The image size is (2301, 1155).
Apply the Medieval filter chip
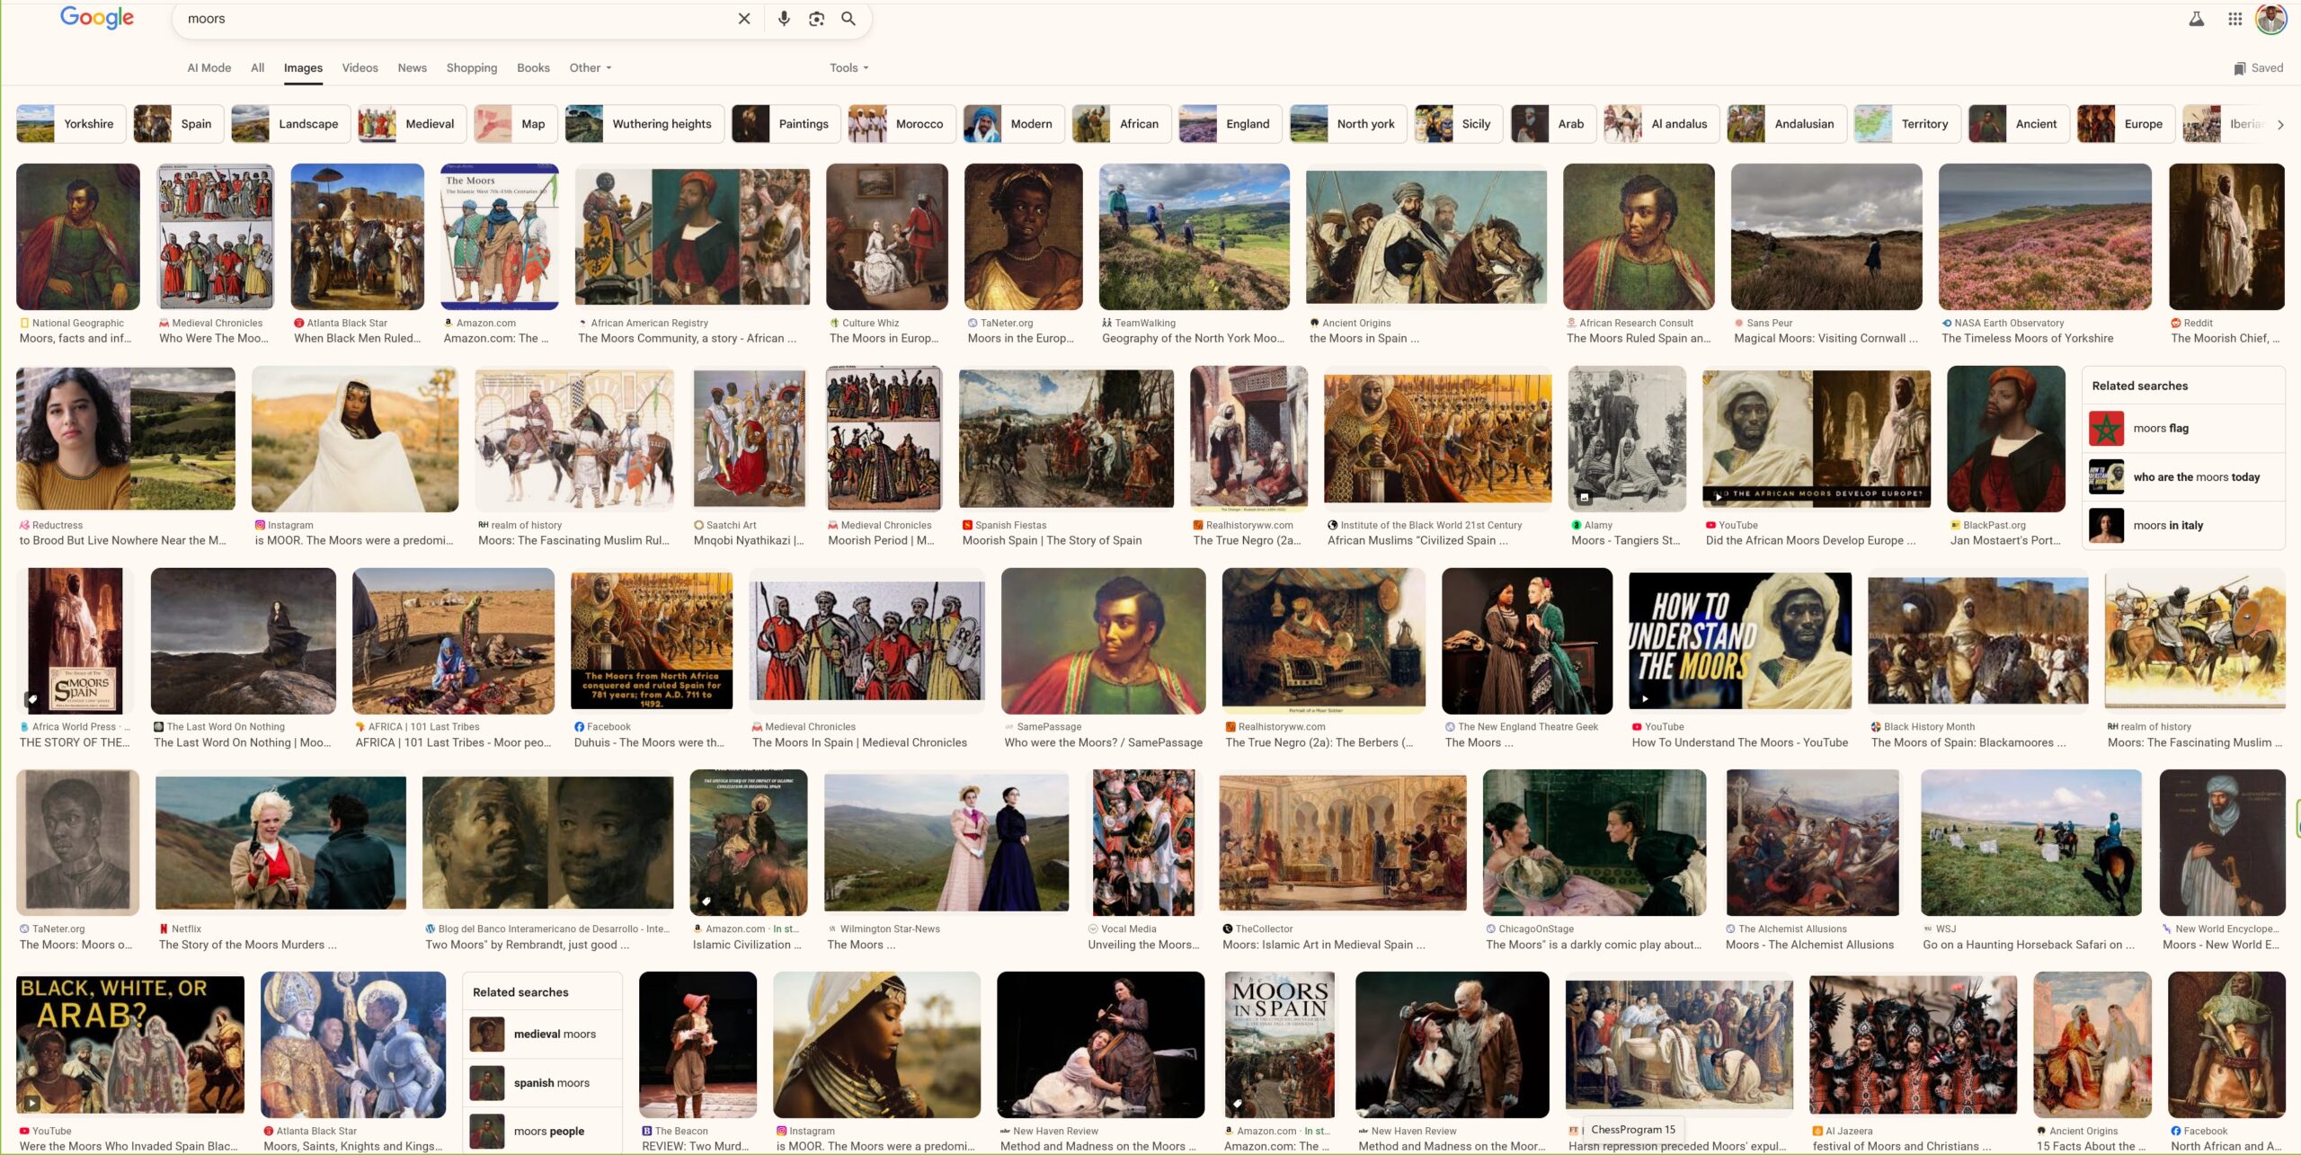pos(412,124)
